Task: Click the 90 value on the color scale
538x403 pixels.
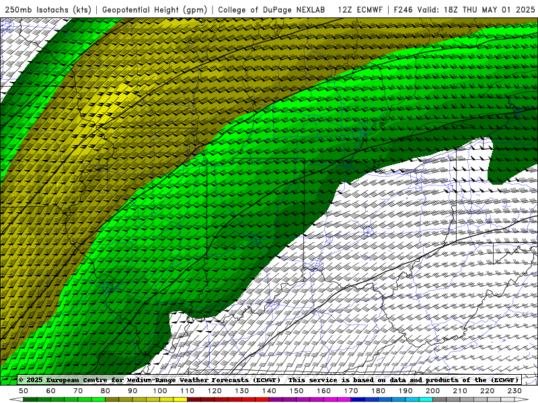Action: 132,391
